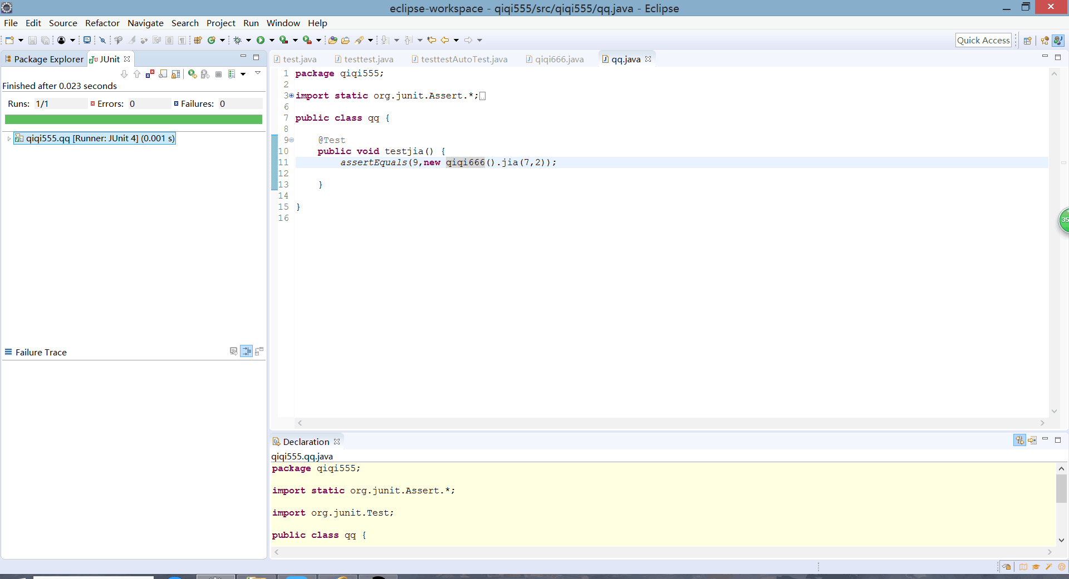The height and width of the screenshot is (579, 1069).
Task: Click qiqi666 class name in the code line
Action: [x=465, y=162]
